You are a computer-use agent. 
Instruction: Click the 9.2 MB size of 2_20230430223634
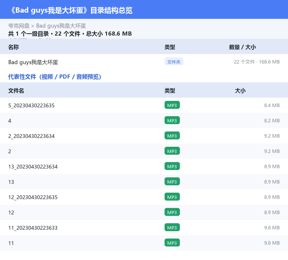pyautogui.click(x=272, y=136)
